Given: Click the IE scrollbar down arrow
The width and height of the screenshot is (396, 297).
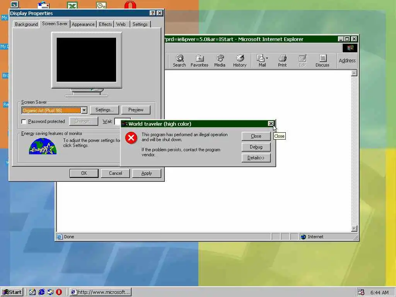Looking at the screenshot, I should point(354,229).
